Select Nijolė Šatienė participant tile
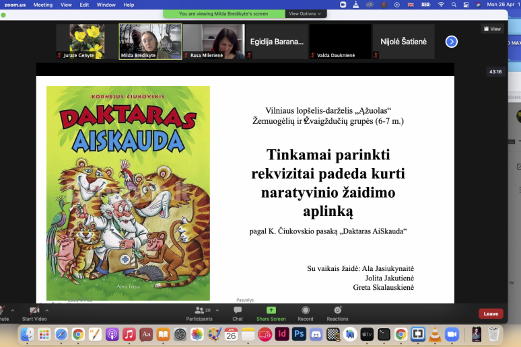 coord(403,42)
